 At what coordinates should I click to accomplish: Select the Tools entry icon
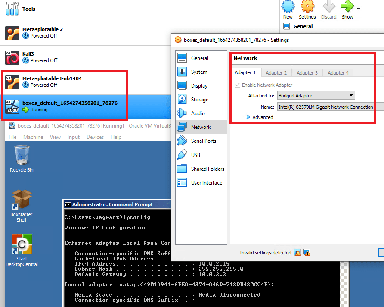pos(12,9)
